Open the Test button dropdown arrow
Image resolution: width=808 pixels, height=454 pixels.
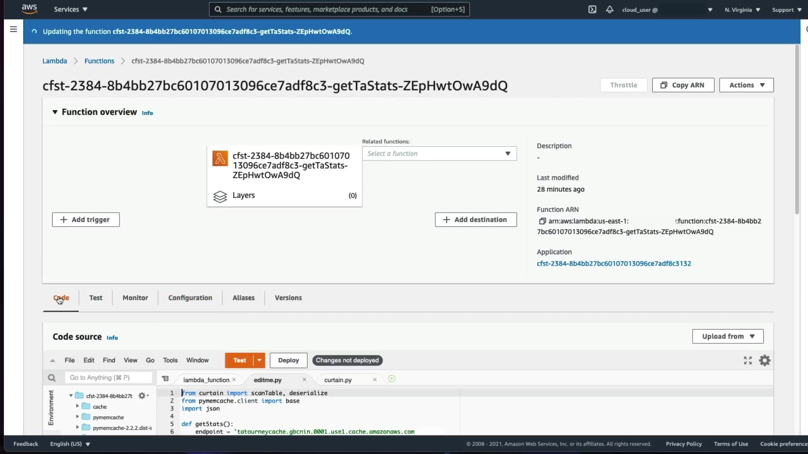[259, 360]
